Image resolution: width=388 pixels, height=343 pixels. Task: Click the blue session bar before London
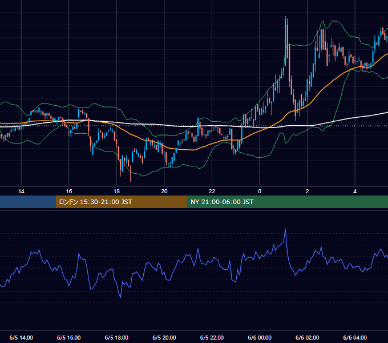point(28,202)
